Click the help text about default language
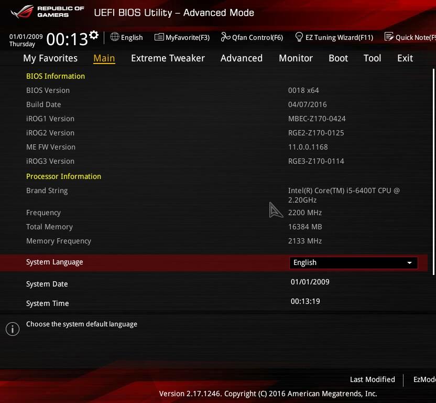This screenshot has width=436, height=403. click(x=82, y=324)
